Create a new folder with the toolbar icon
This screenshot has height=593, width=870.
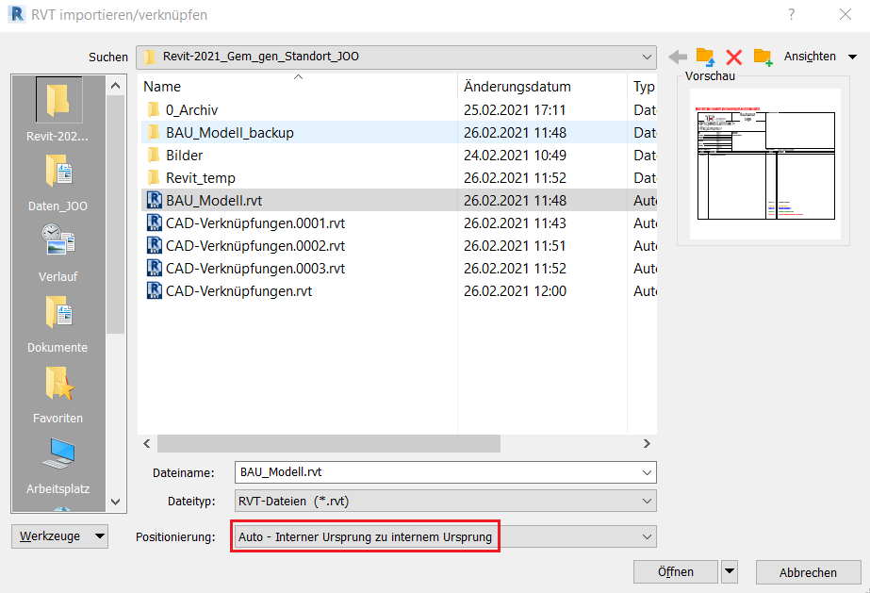point(763,57)
